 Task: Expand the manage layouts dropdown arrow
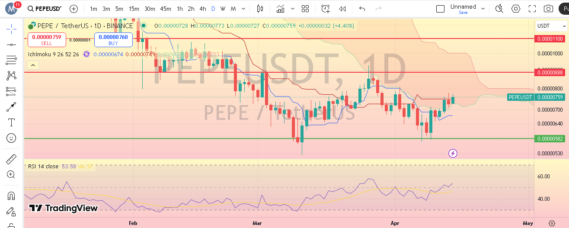483,9
